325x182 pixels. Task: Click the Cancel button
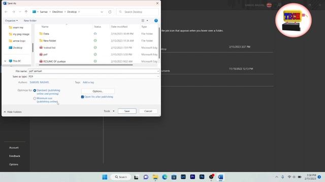[x=148, y=111]
